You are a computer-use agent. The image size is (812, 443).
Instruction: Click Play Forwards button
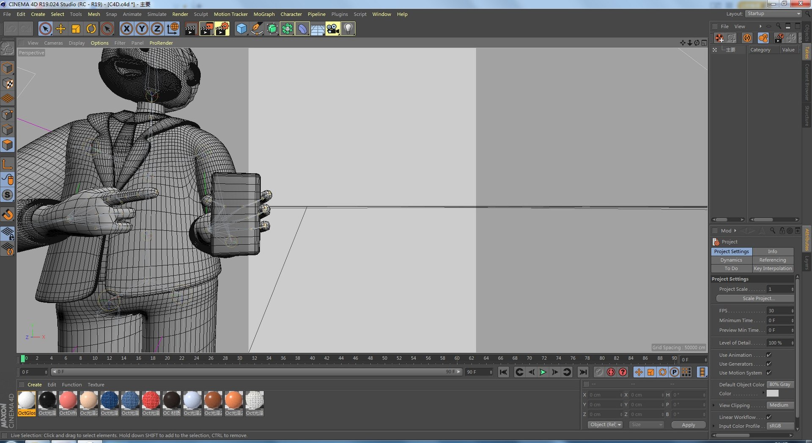tap(543, 372)
